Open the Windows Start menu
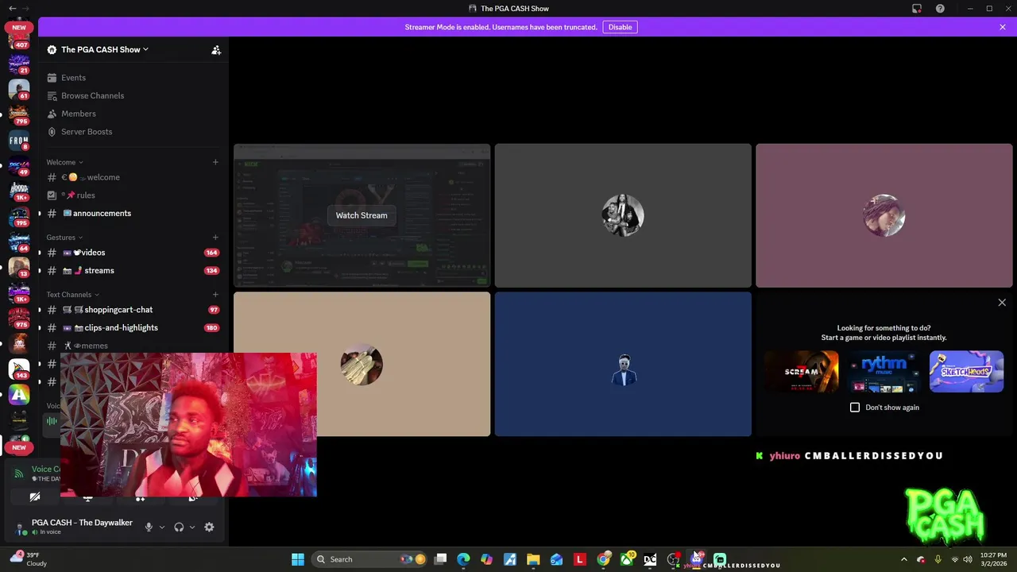The height and width of the screenshot is (572, 1017). click(x=298, y=559)
